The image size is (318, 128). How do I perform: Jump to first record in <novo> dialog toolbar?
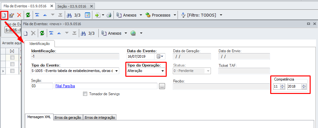[51, 33]
